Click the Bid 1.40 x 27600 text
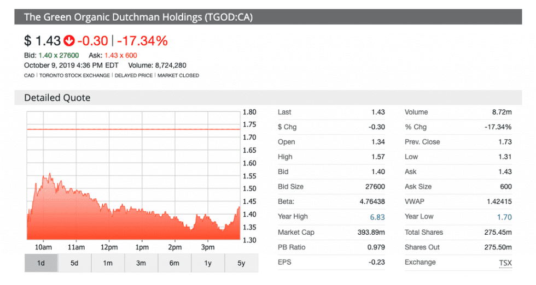Viewport: 536px width, 285px height. point(51,55)
